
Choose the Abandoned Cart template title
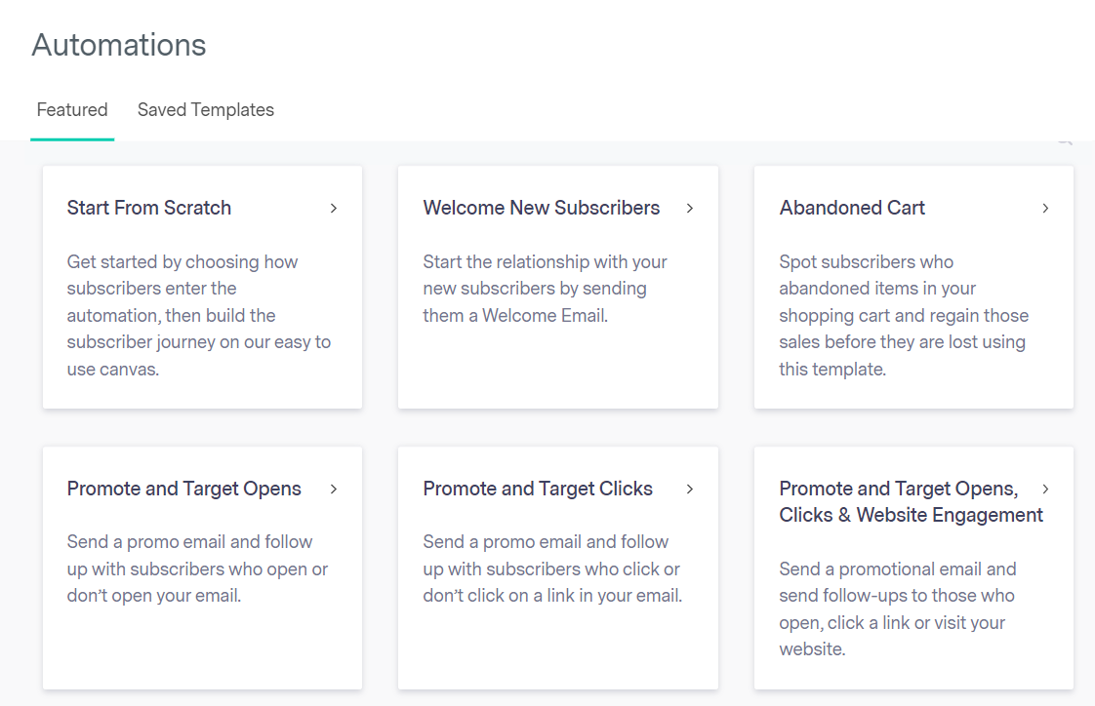[x=852, y=208]
